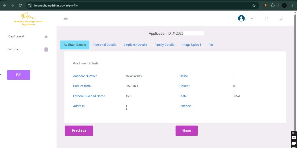
Task: Click the video record icon
Action: tap(294, 143)
